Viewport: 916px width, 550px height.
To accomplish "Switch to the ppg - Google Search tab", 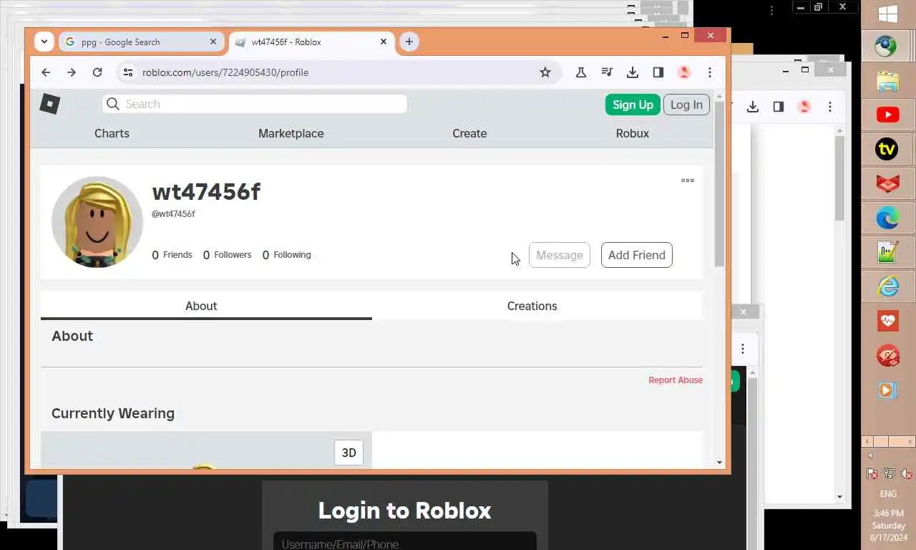I will 141,42.
